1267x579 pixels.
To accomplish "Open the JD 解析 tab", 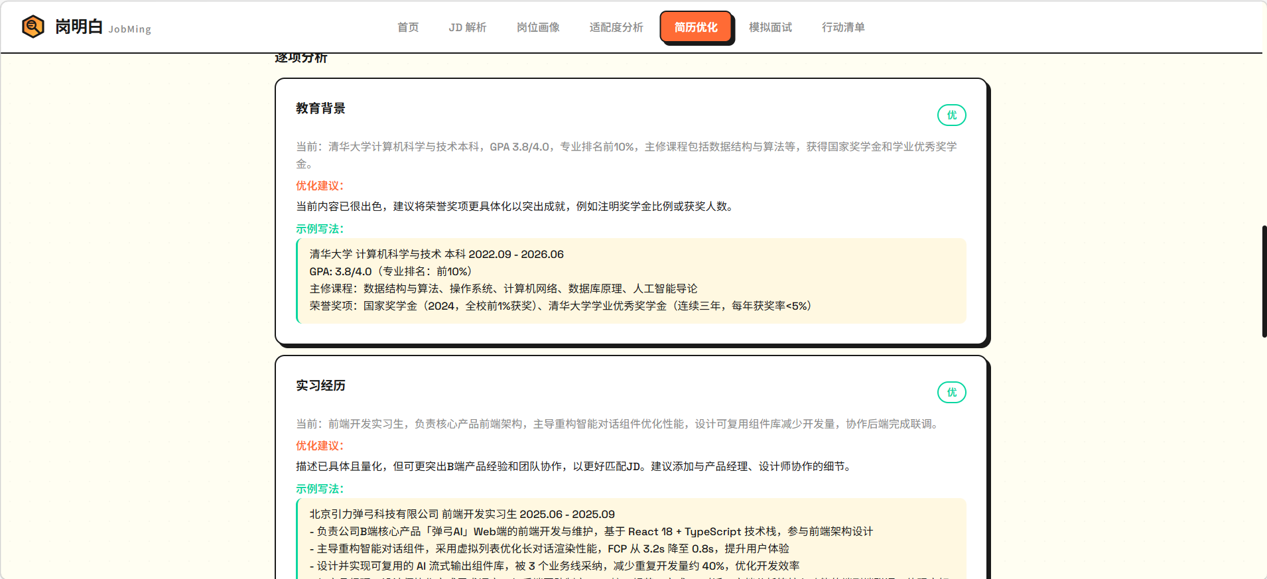I will coord(467,27).
